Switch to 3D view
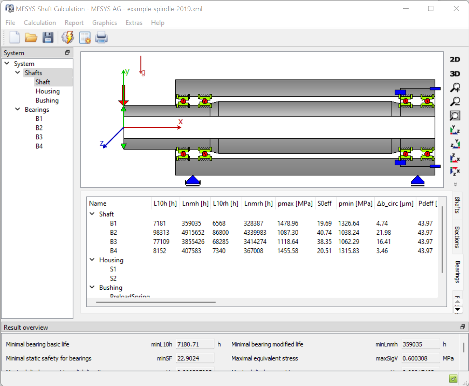The image size is (469, 386). (x=455, y=74)
